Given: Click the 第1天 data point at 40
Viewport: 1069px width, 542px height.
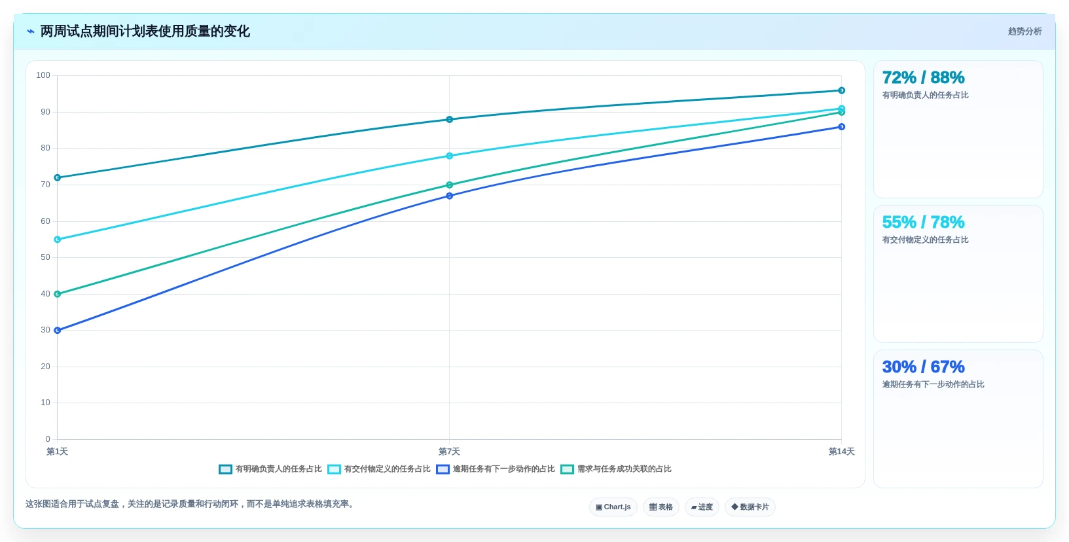Looking at the screenshot, I should coord(58,295).
